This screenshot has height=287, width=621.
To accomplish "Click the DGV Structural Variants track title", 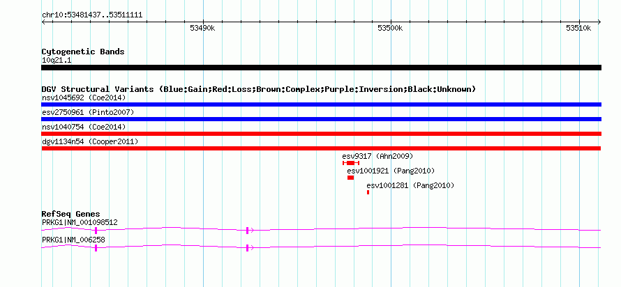I will [259, 89].
